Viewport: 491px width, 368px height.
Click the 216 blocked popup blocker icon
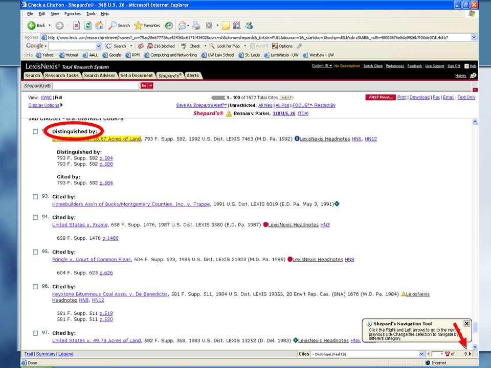coord(150,46)
